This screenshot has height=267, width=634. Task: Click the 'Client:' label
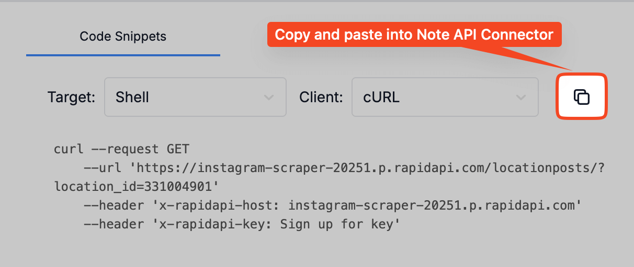(x=321, y=97)
